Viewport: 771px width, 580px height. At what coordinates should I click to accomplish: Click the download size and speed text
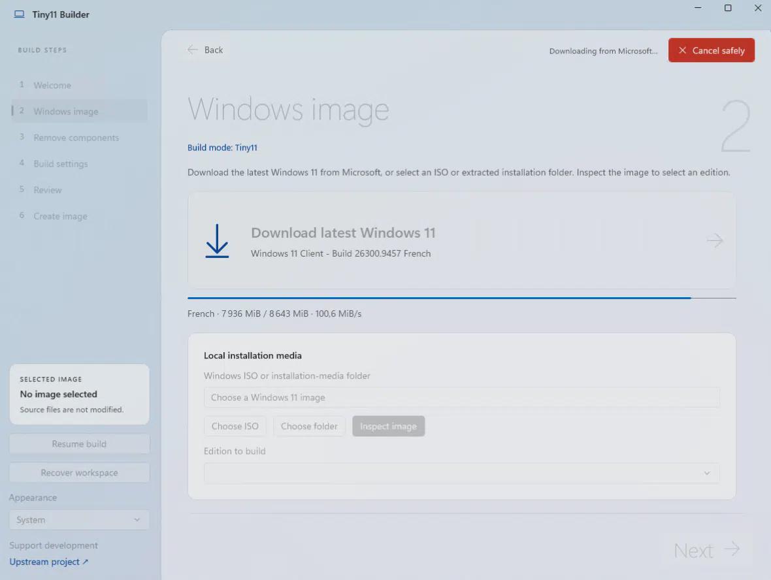click(x=274, y=314)
